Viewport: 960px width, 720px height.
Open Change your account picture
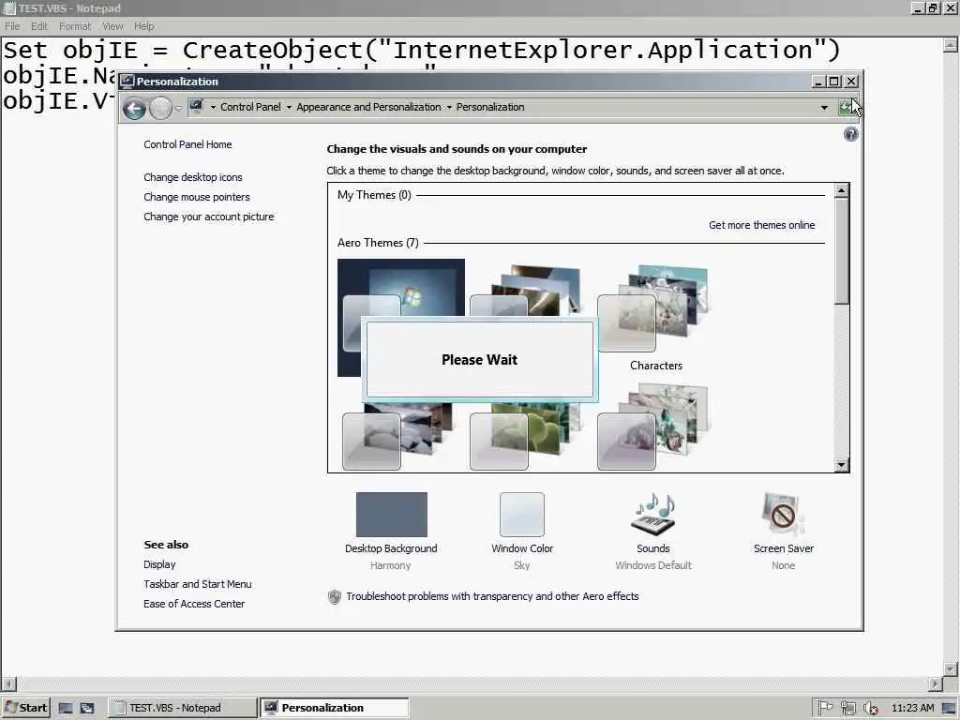[209, 217]
